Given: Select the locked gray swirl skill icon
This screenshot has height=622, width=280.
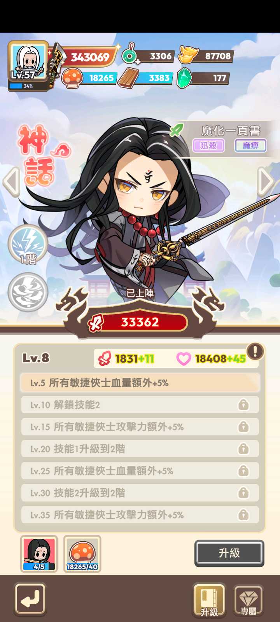Looking at the screenshot, I should 28,292.
